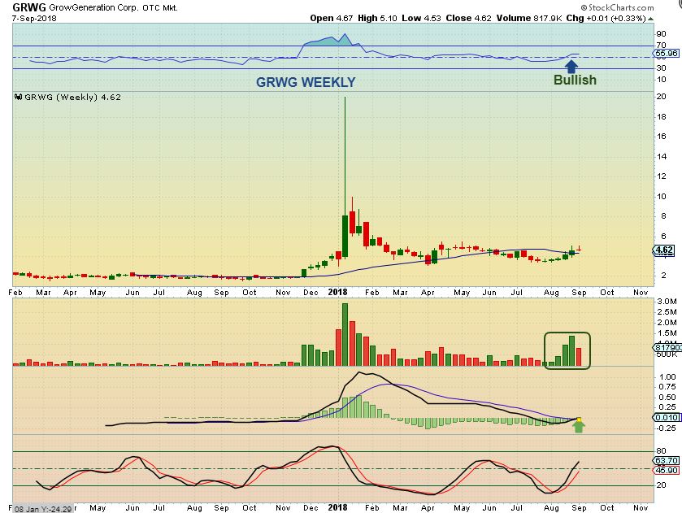This screenshot has height=513, width=682.
Task: Click the Feb 2017 label at the price axis start
Action: coord(15,293)
